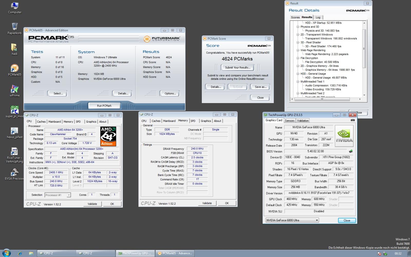Switch to PCMark05 taskbar button
411x257 pixels.
click(175, 253)
